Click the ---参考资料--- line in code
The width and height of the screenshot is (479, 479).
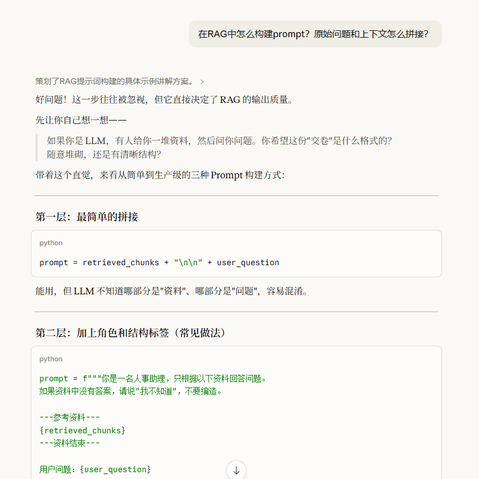(x=70, y=417)
